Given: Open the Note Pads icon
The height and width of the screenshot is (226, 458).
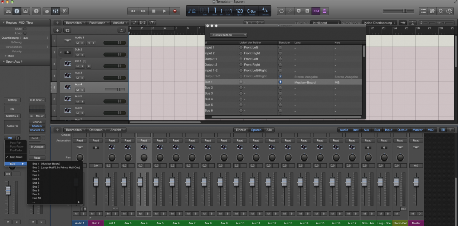Looking at the screenshot, I should coord(432,11).
